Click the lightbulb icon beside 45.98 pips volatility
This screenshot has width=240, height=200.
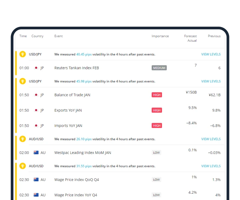click(23, 81)
